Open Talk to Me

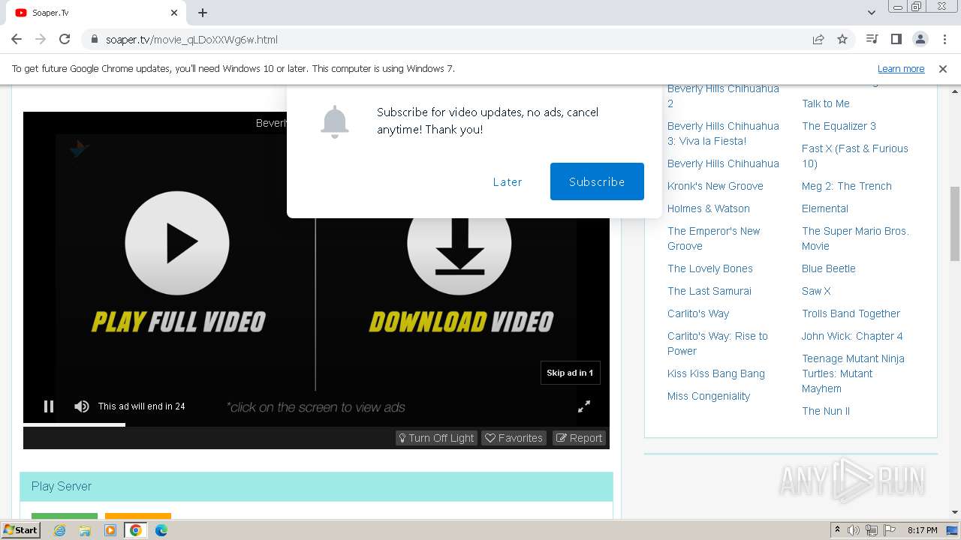[826, 103]
